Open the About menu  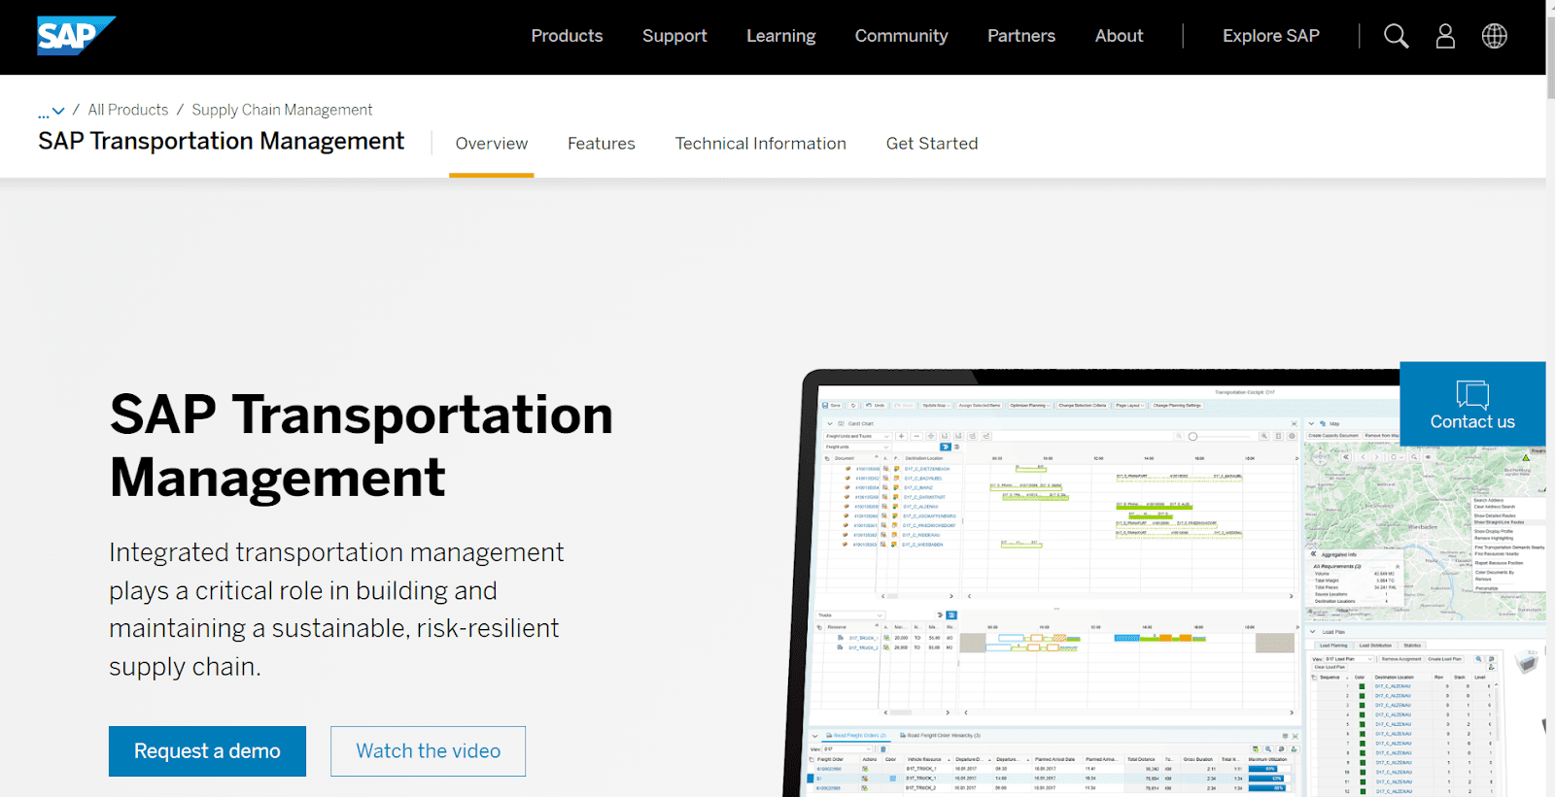point(1119,36)
